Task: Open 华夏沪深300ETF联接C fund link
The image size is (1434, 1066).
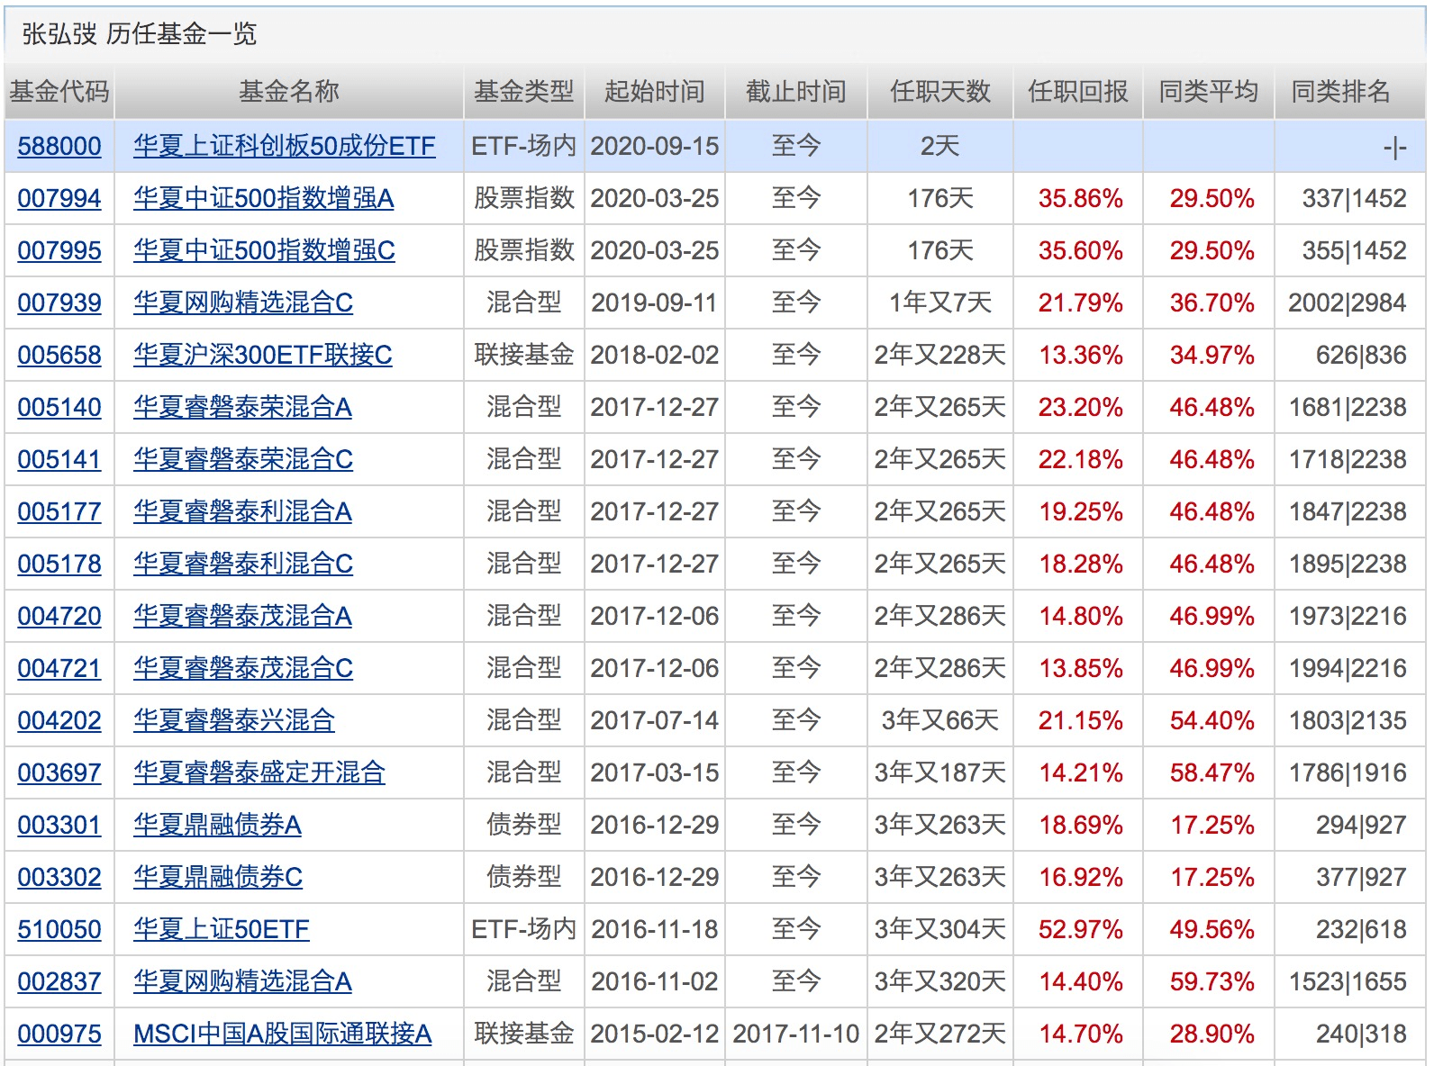Action: pos(263,355)
